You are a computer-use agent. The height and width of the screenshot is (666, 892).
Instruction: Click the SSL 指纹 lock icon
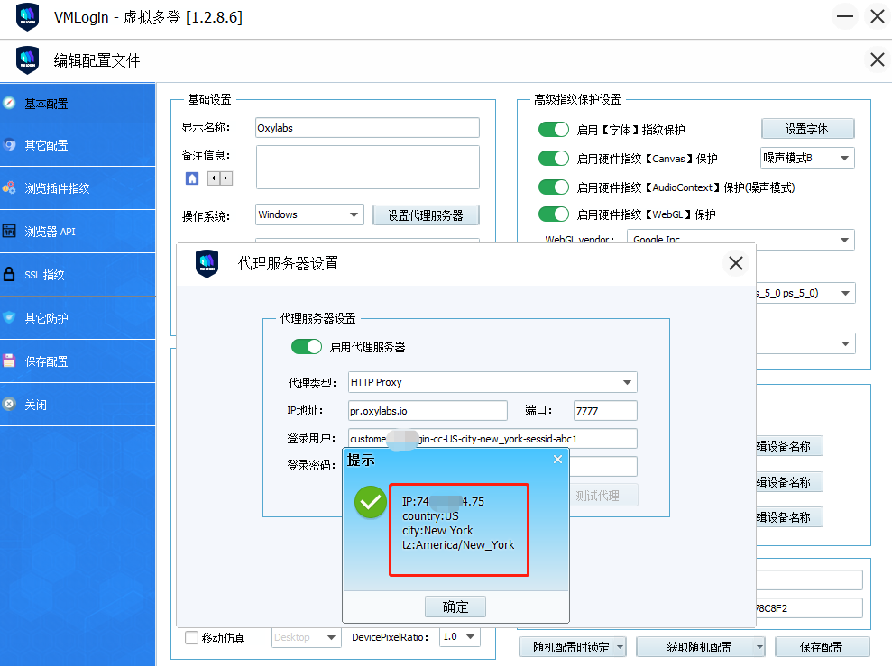tap(9, 275)
